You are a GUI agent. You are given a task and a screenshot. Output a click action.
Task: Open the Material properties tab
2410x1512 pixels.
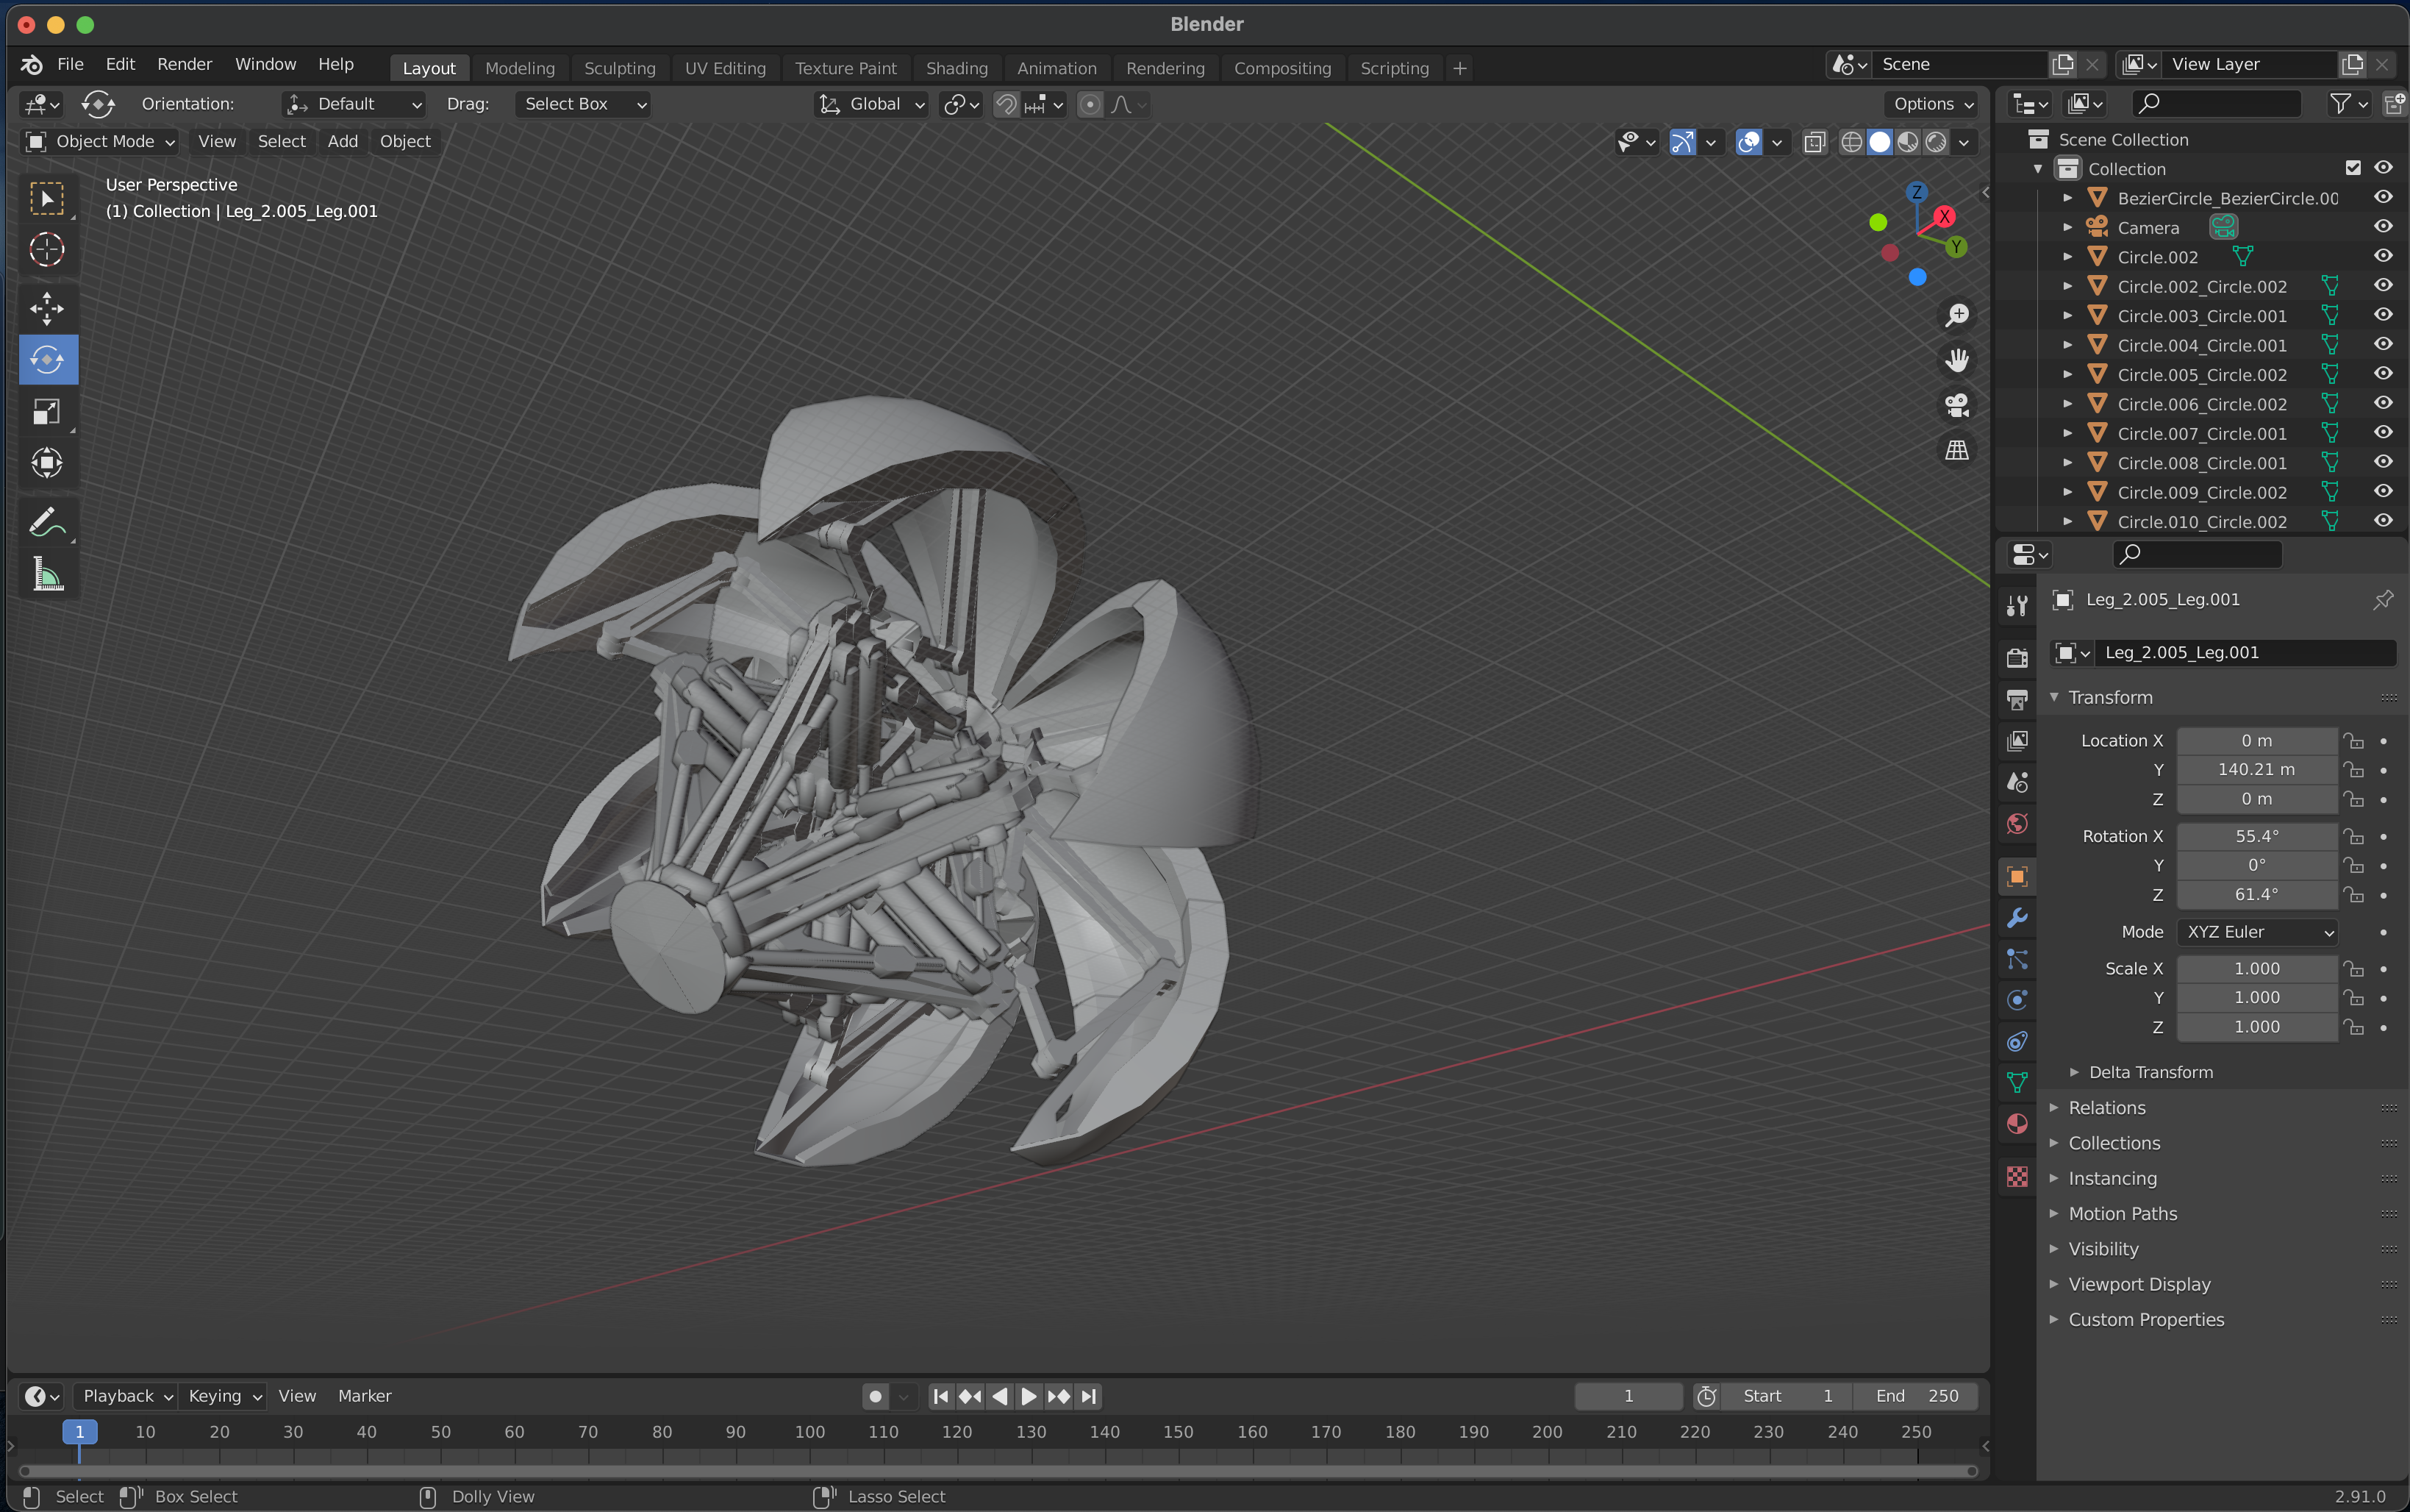[2017, 1124]
